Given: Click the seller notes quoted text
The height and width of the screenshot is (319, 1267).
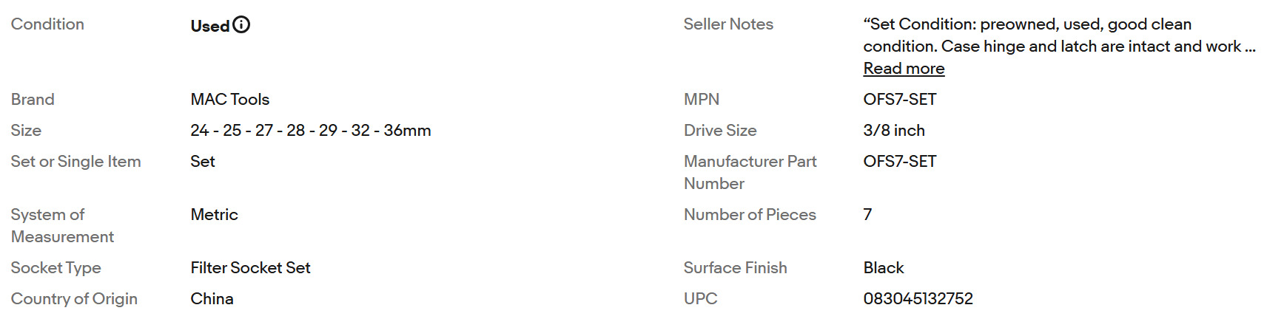Looking at the screenshot, I should [x=1058, y=35].
